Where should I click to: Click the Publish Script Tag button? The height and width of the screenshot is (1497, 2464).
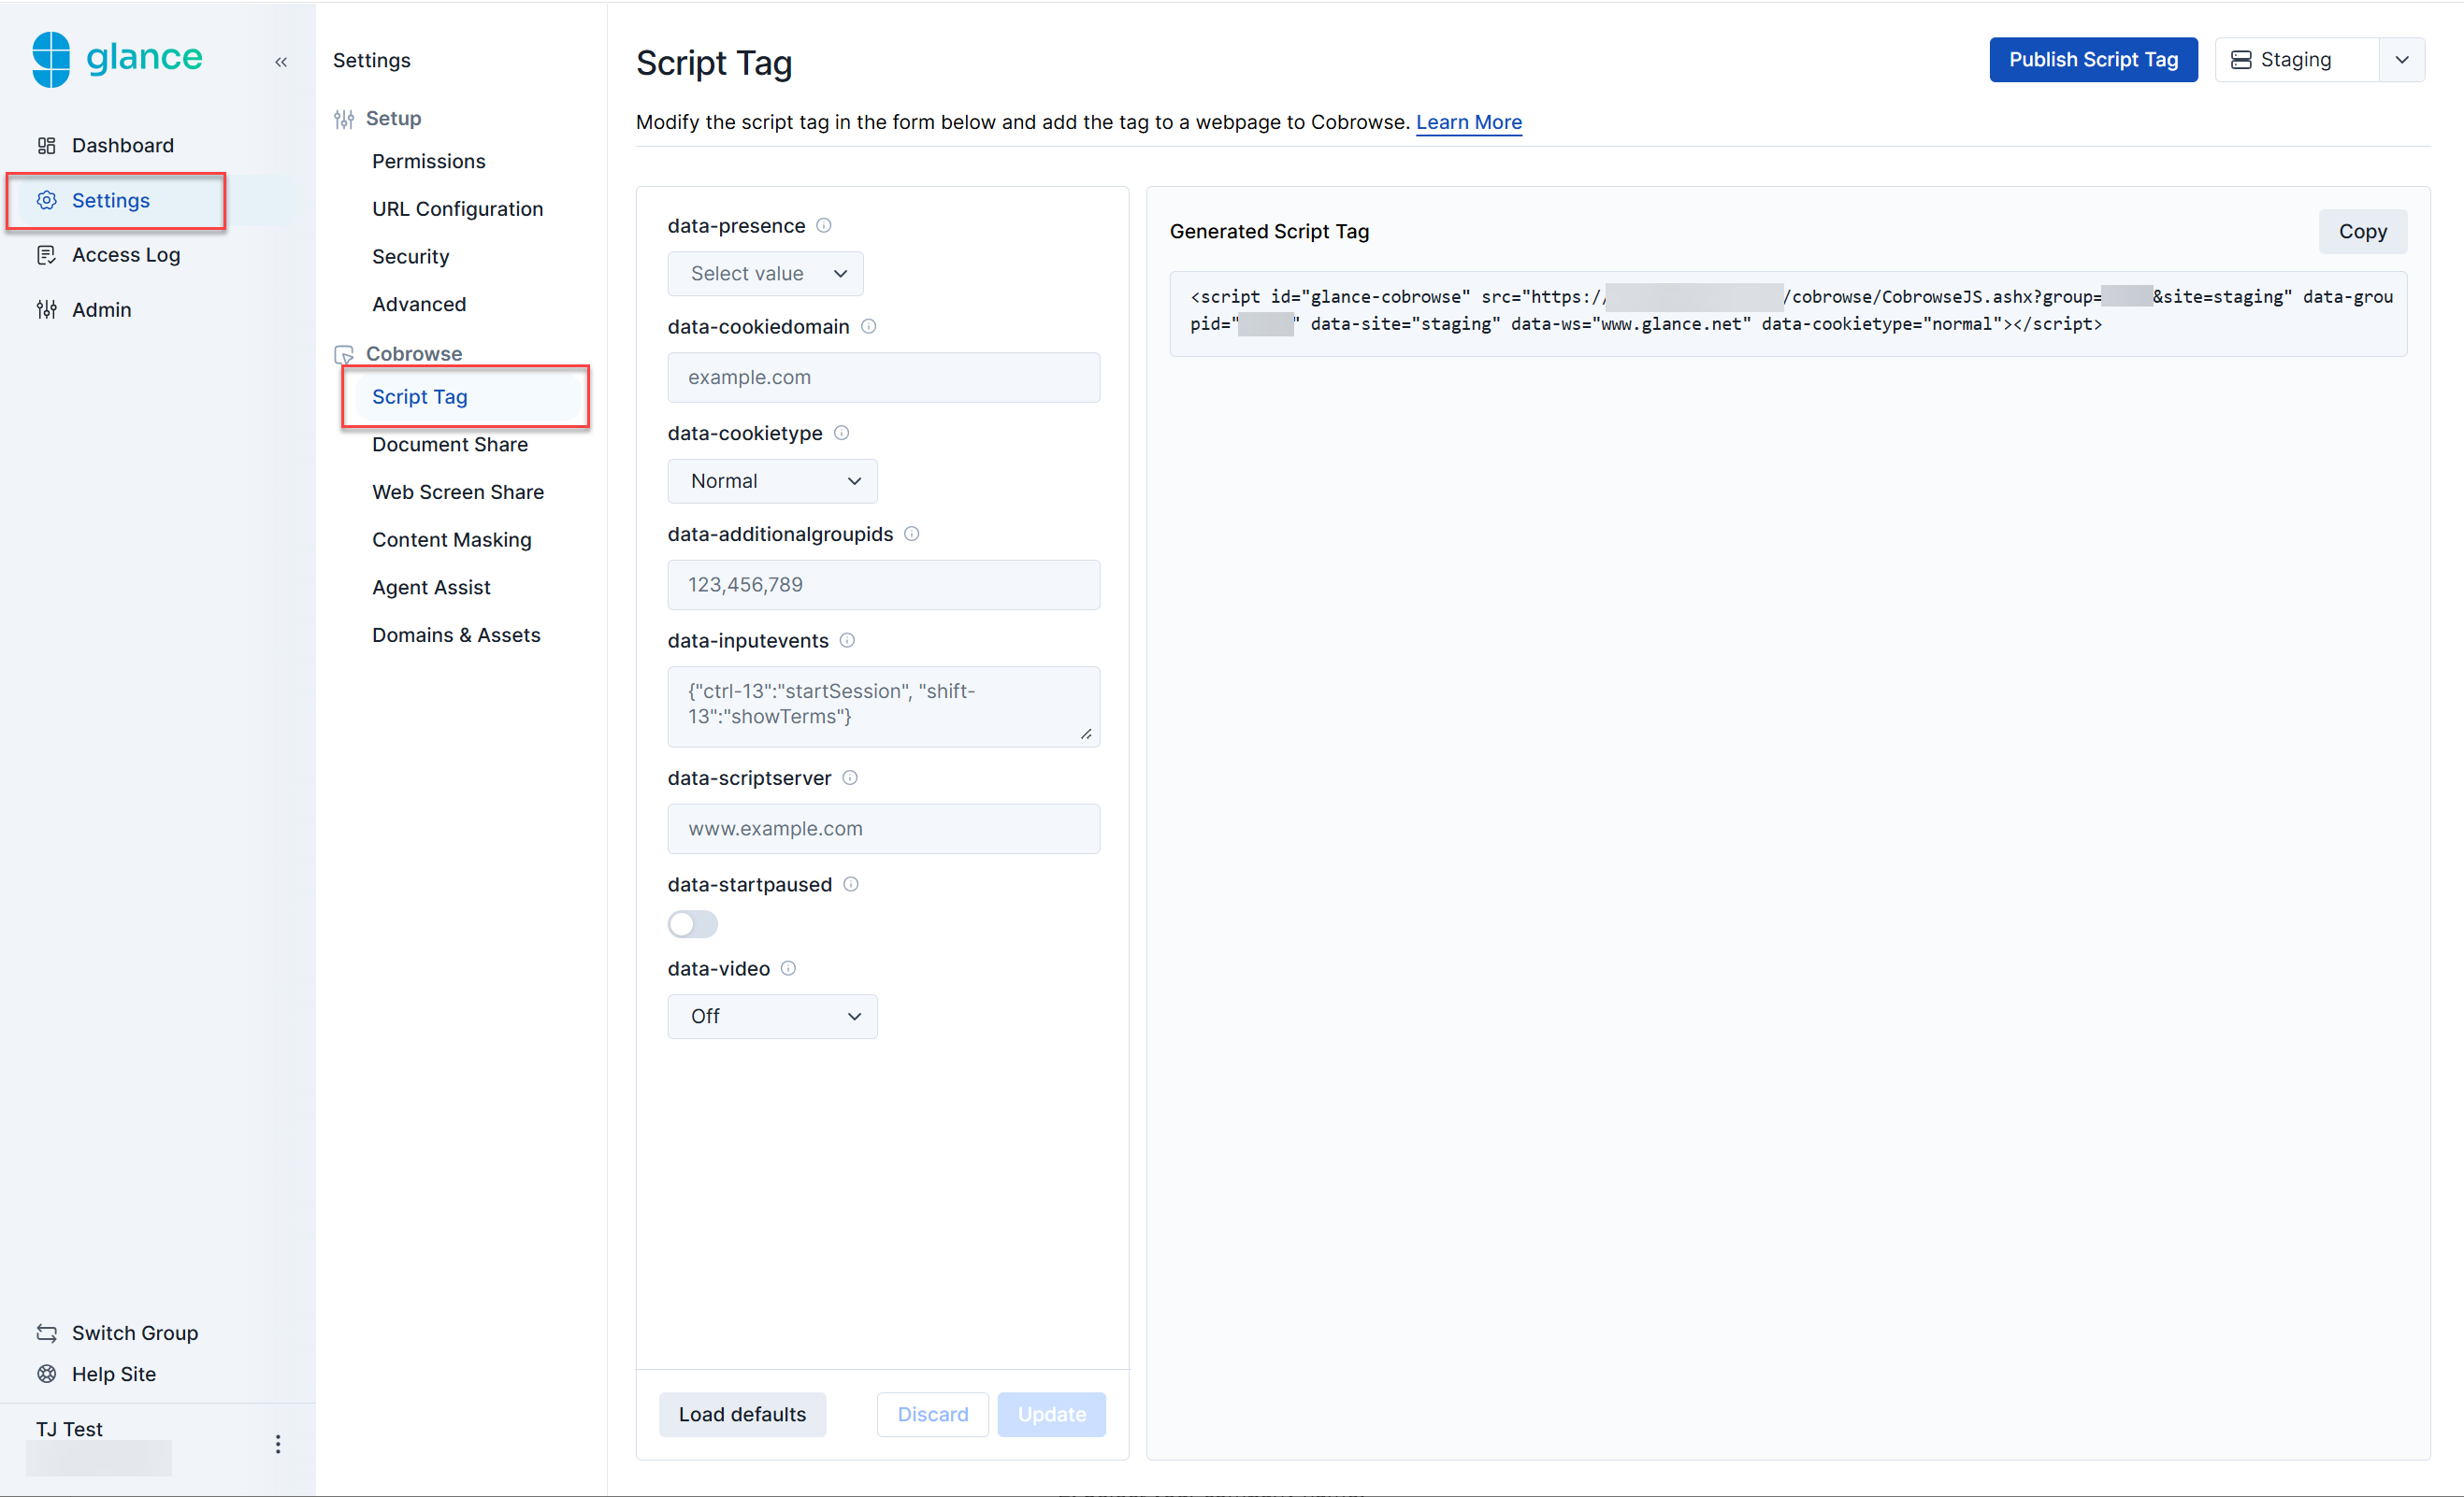tap(2093, 60)
